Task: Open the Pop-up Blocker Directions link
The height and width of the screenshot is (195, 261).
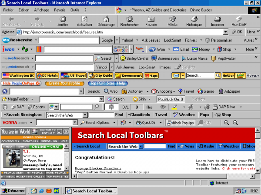Action: pyautogui.click(x=98, y=168)
